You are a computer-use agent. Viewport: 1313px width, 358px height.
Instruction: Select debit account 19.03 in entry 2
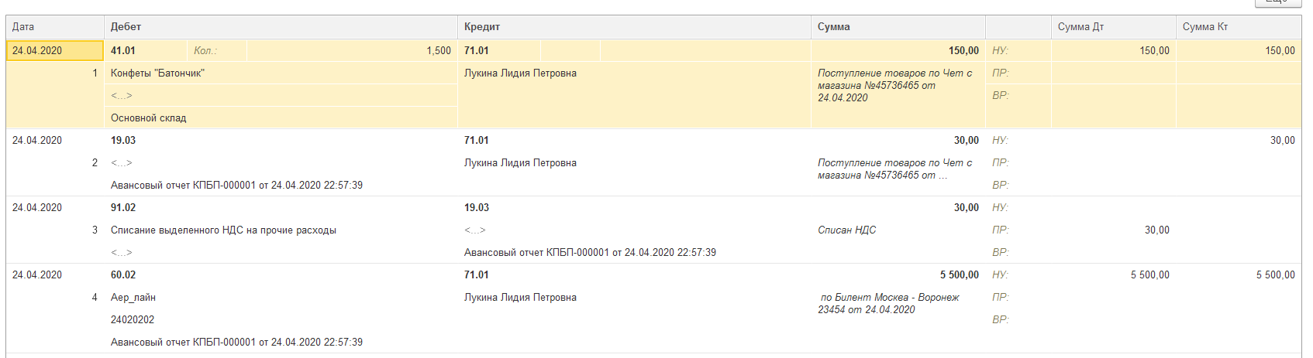(x=123, y=141)
